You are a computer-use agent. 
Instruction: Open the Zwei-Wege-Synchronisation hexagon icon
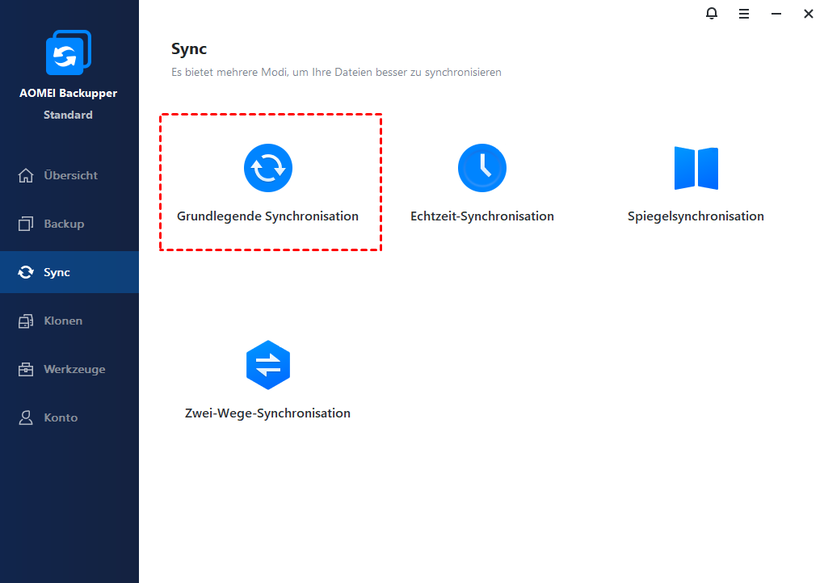268,365
